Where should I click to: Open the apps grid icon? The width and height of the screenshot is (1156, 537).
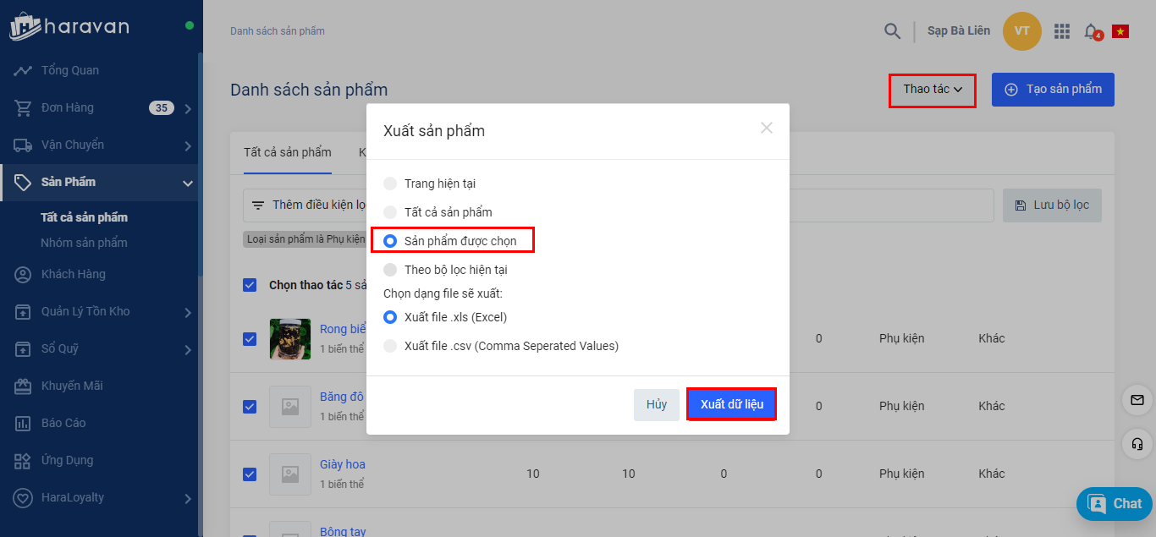[1062, 31]
